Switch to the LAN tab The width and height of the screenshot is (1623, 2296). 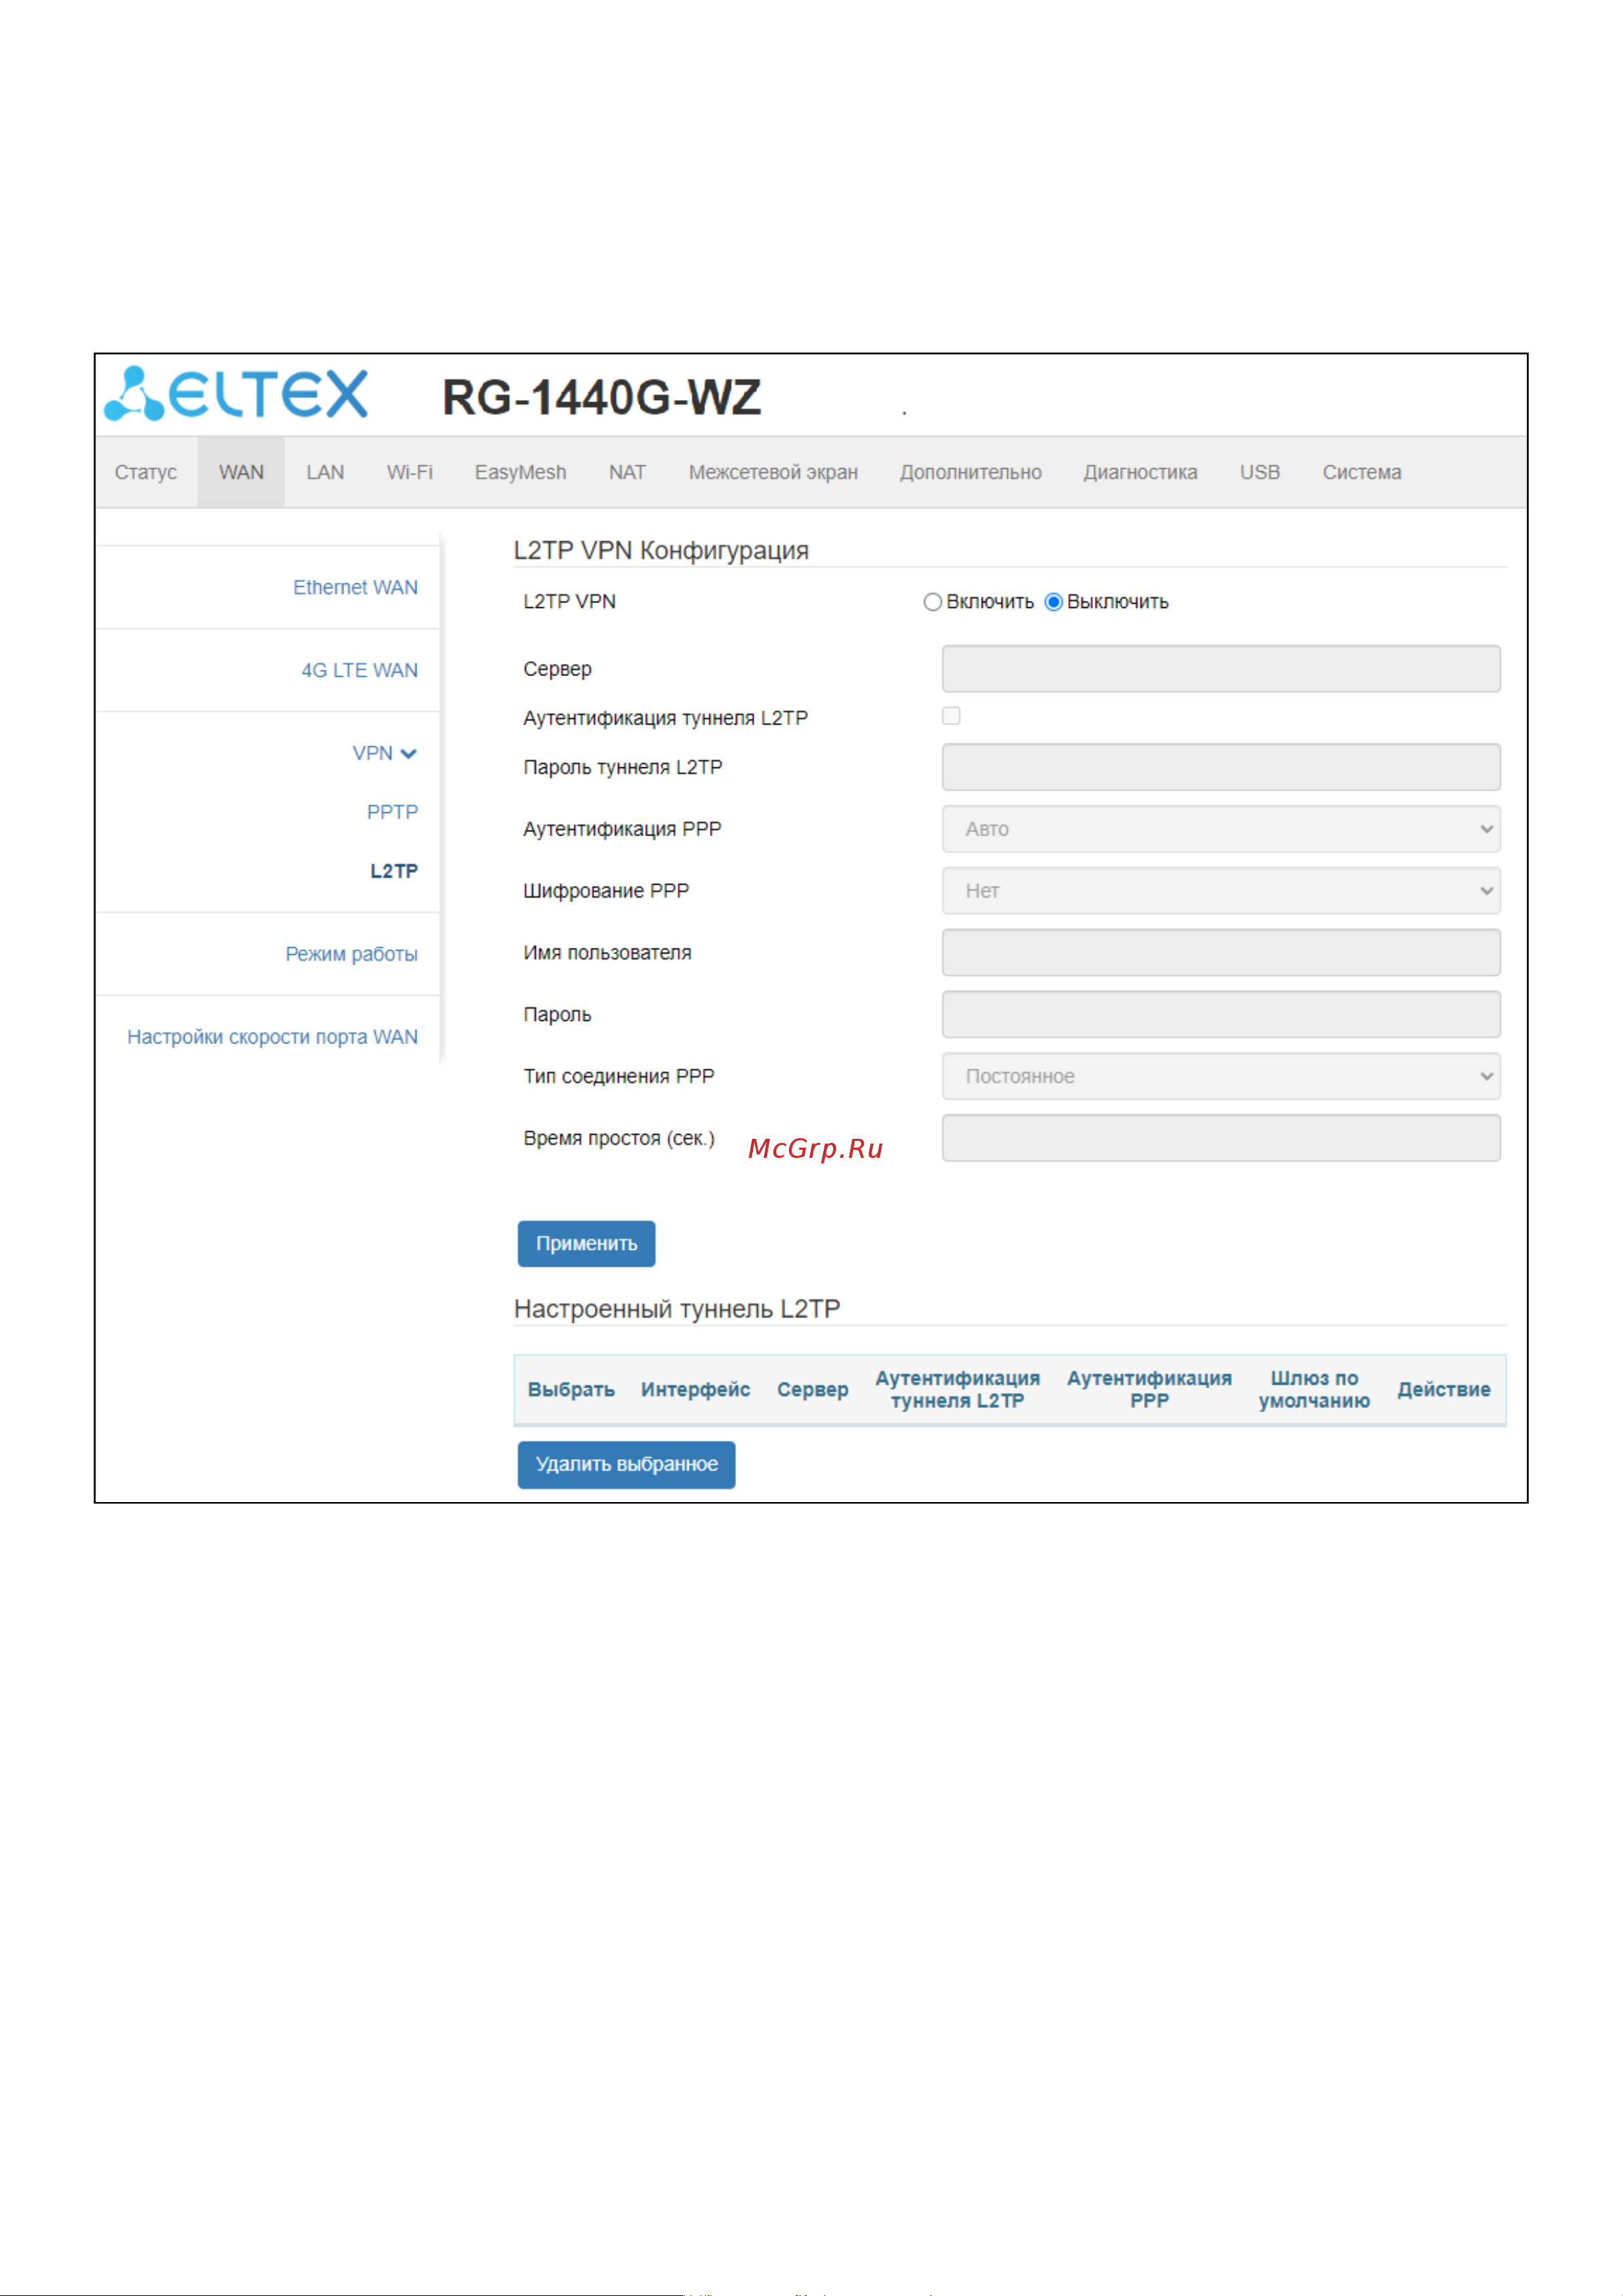[325, 472]
